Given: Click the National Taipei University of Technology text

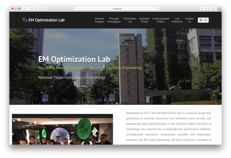Looking at the screenshot, I should 72,77.
